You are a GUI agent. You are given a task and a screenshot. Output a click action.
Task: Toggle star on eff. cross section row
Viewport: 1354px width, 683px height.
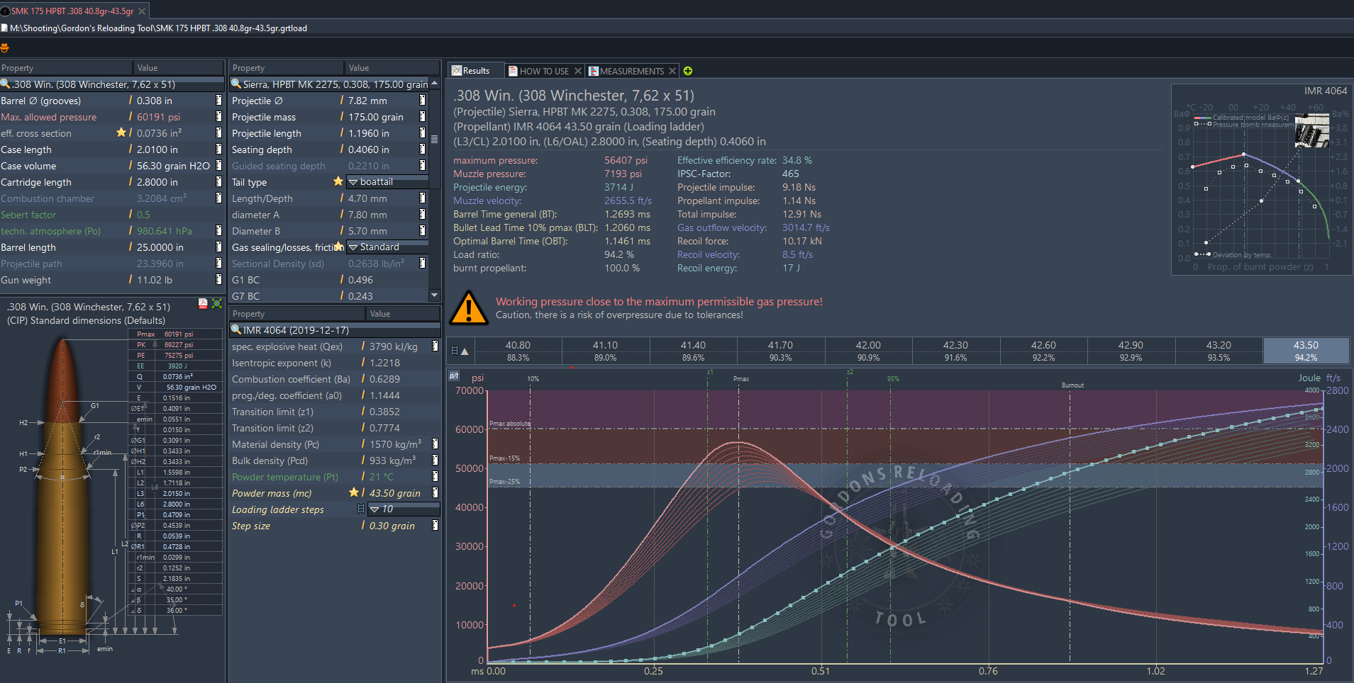[121, 132]
